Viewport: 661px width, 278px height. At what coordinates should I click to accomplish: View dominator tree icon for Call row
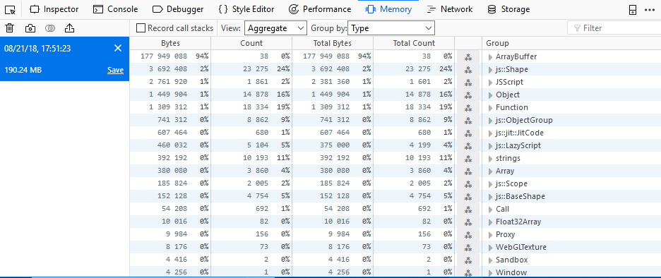click(x=468, y=209)
